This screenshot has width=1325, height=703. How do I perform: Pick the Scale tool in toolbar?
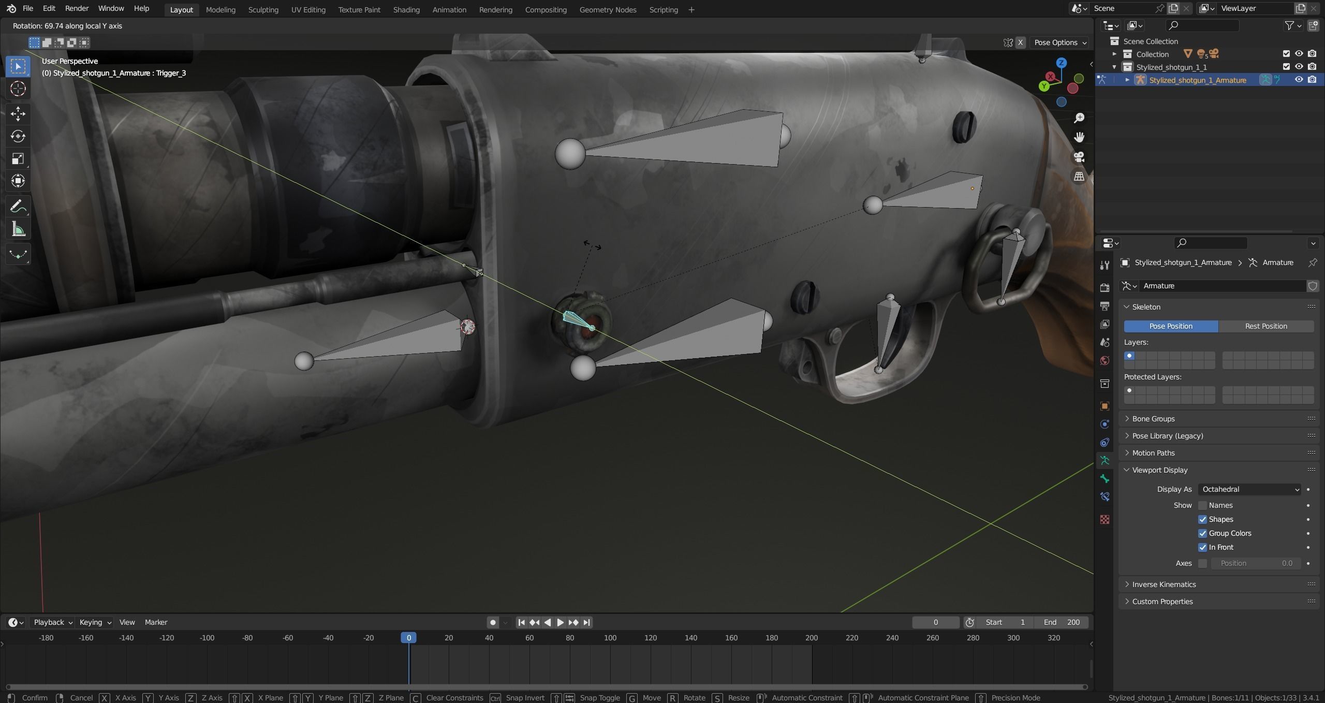pyautogui.click(x=18, y=158)
